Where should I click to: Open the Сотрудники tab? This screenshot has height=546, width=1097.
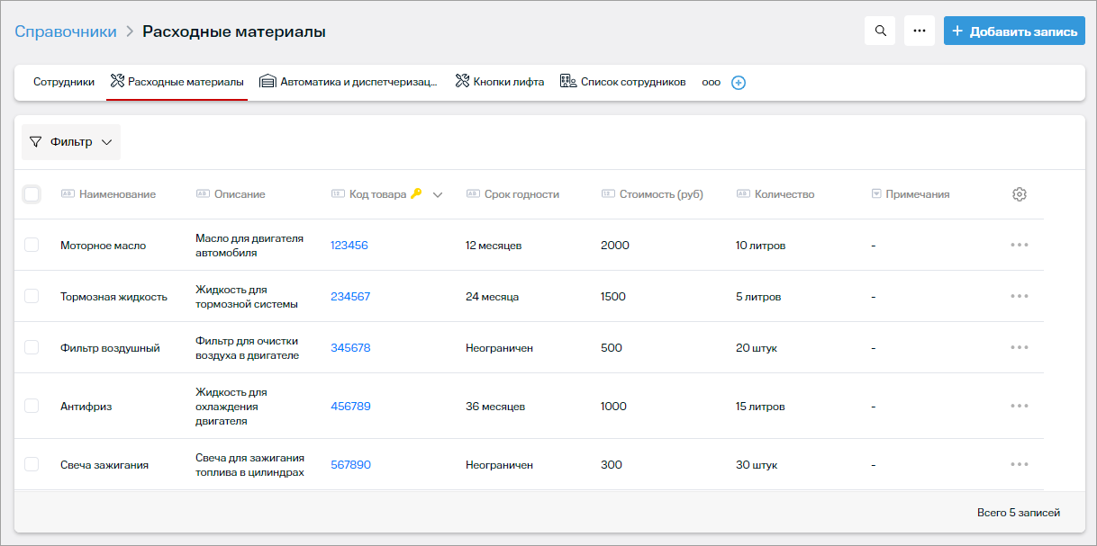(64, 82)
